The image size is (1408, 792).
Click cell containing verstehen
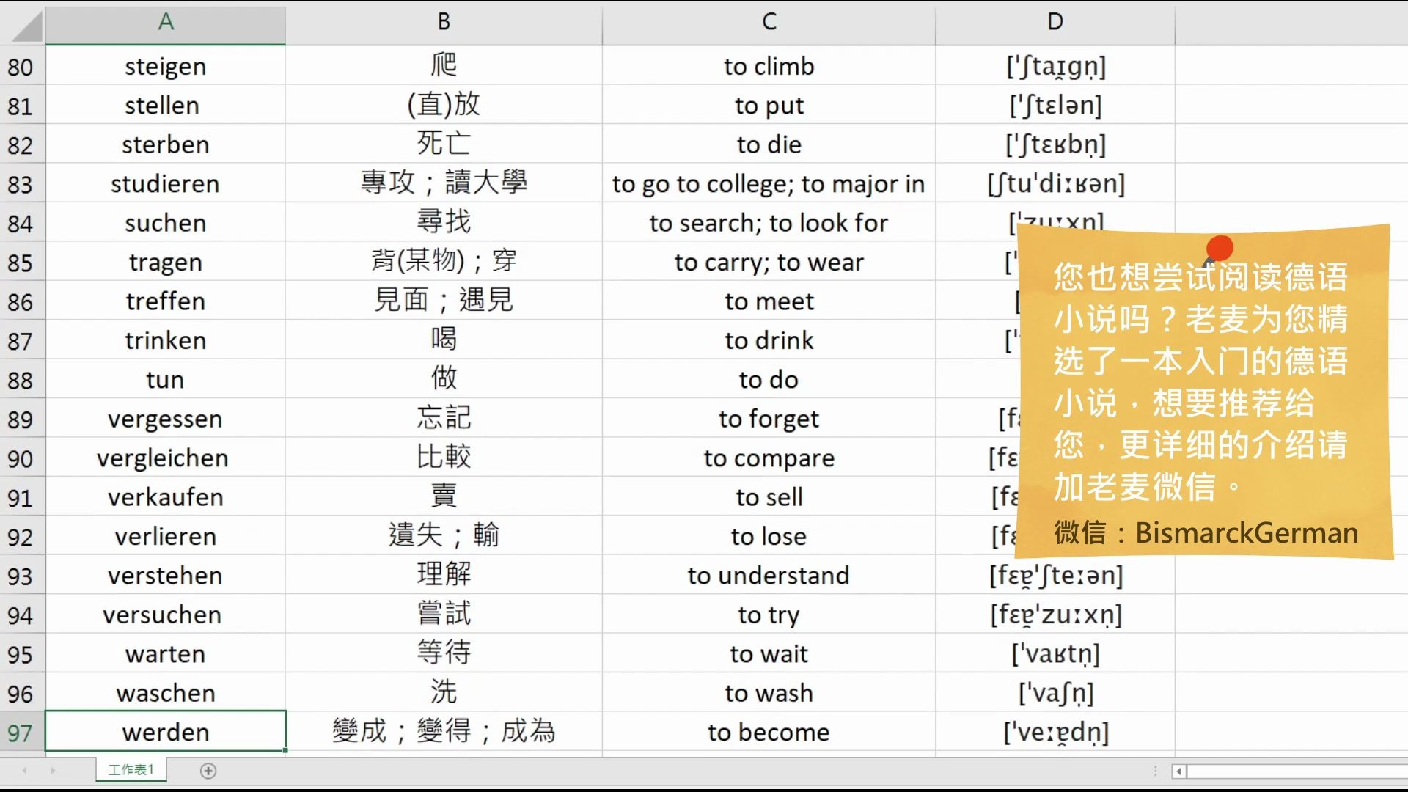point(166,576)
